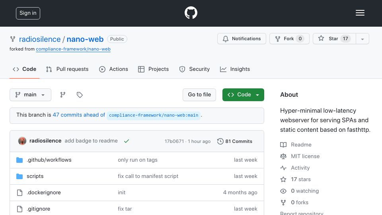The height and width of the screenshot is (215, 382).
Task: Open the .gitignore file
Action: tap(39, 209)
